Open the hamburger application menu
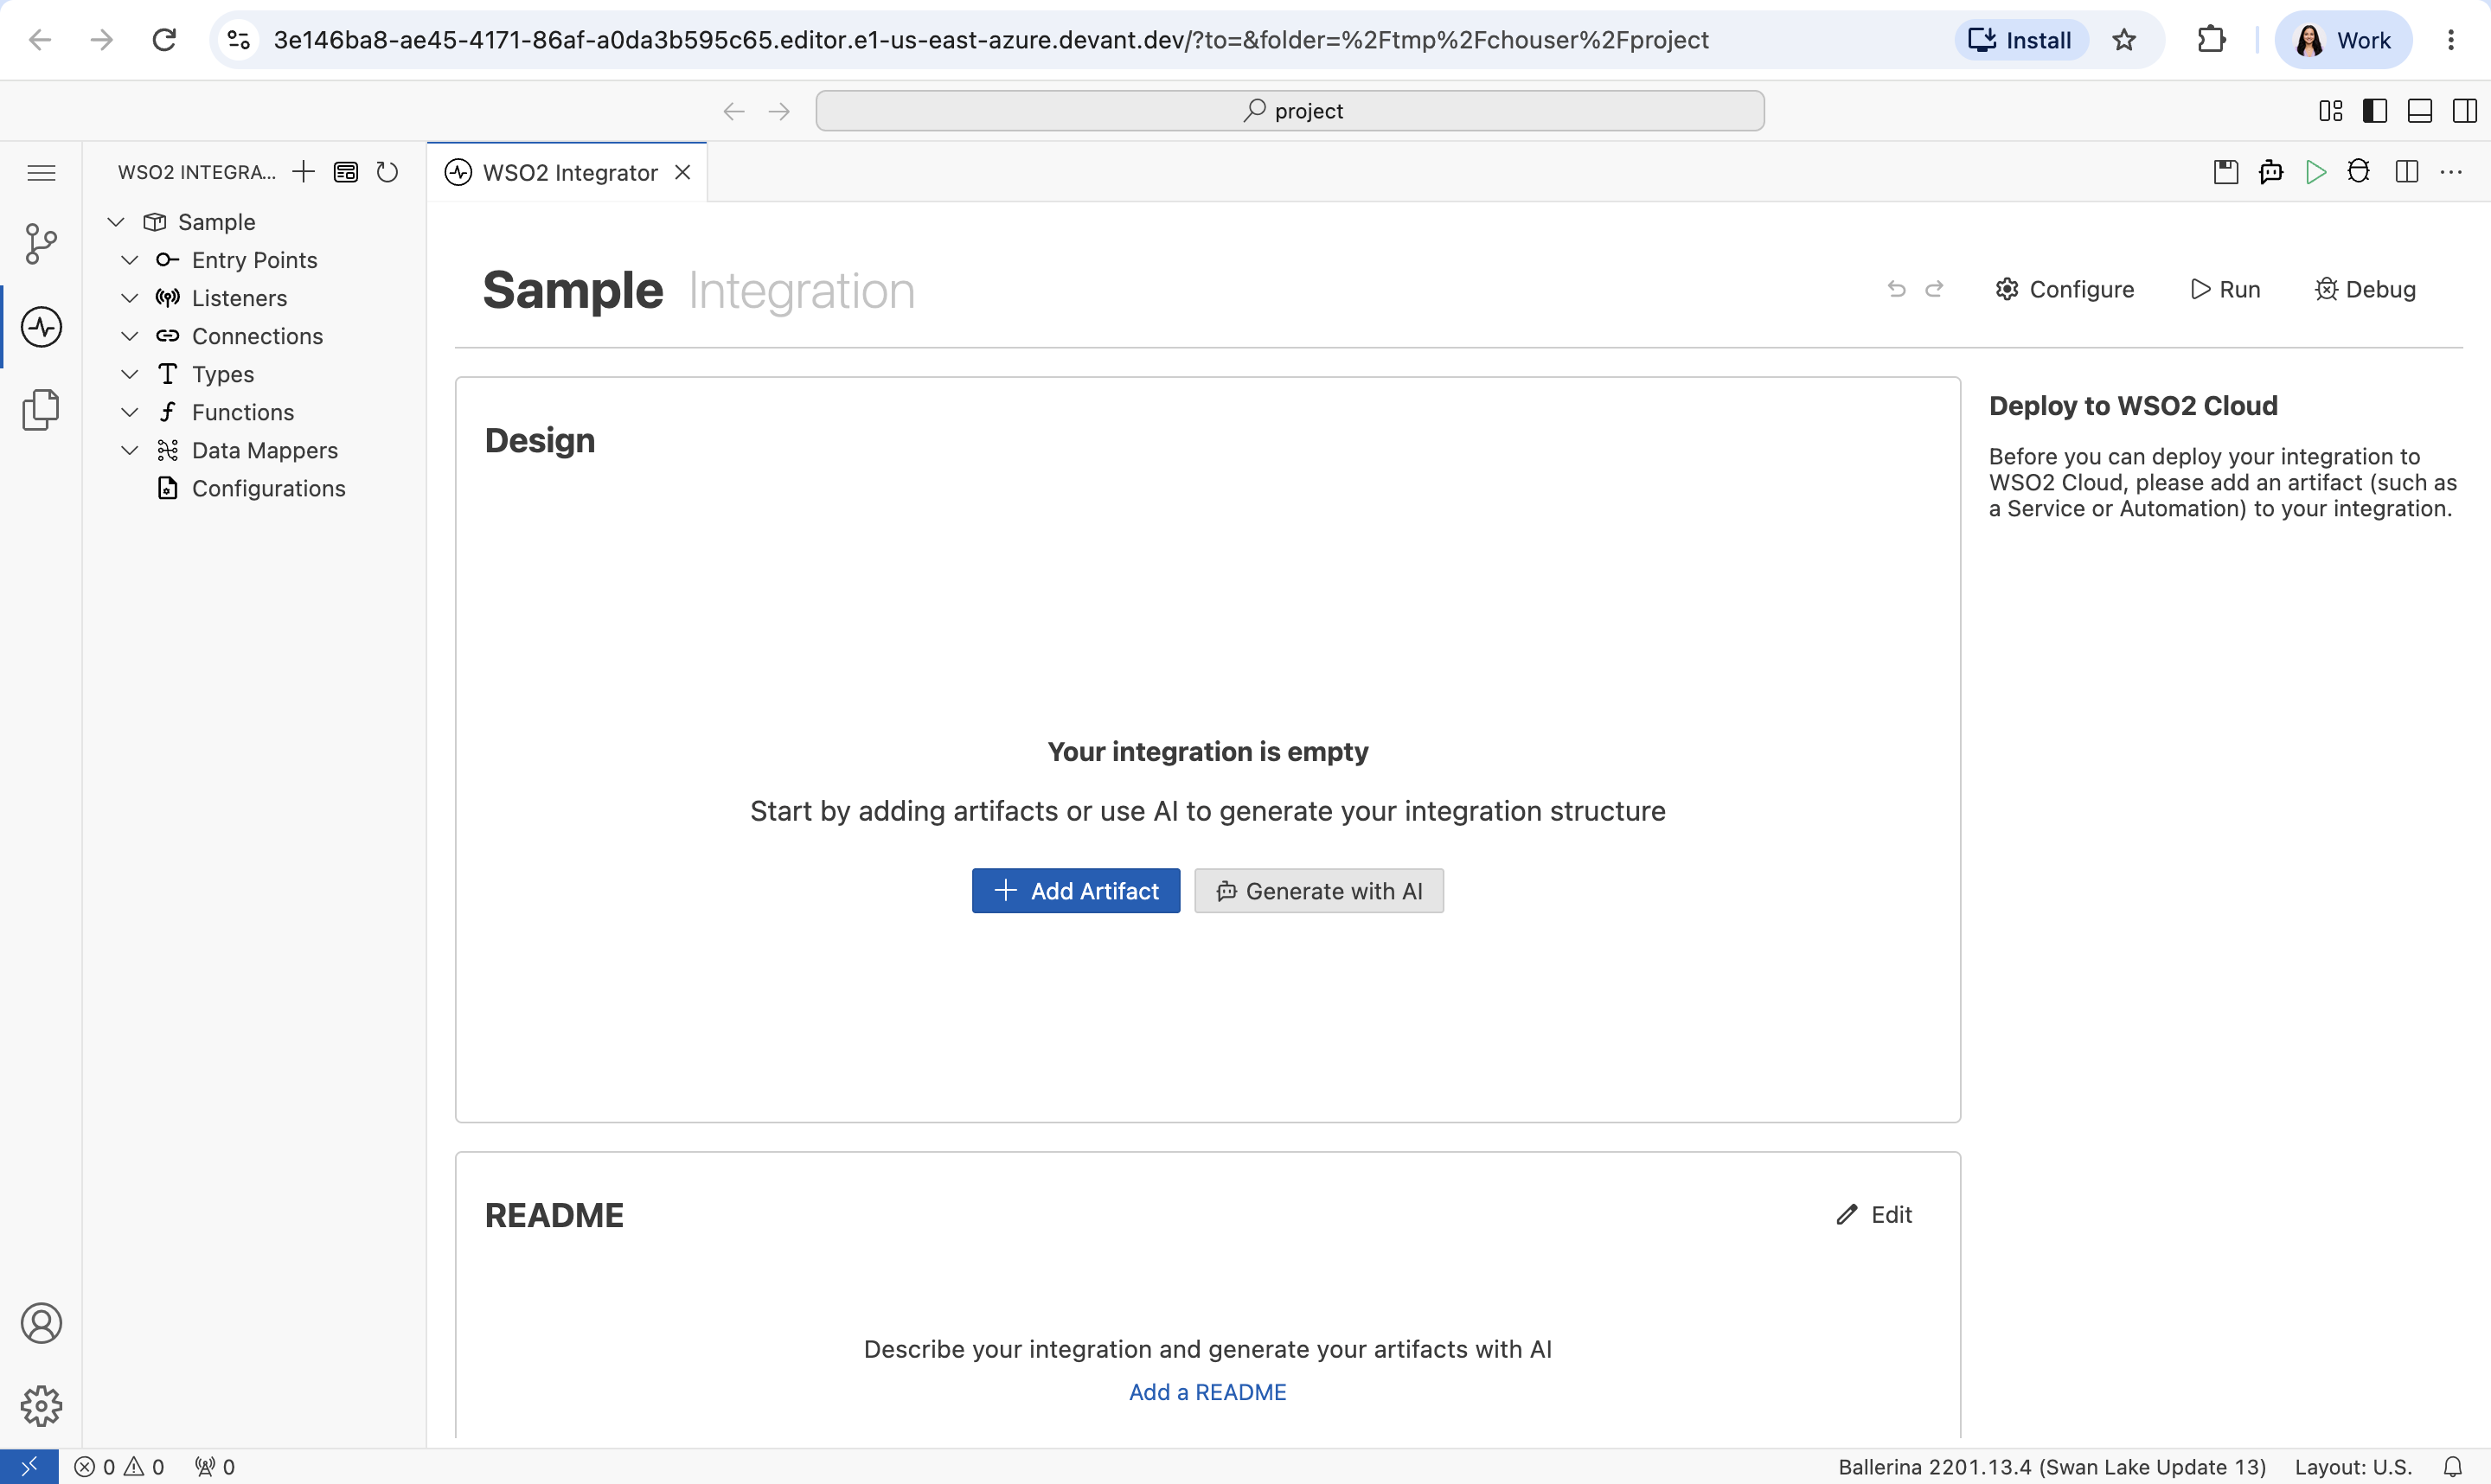 tap(41, 173)
